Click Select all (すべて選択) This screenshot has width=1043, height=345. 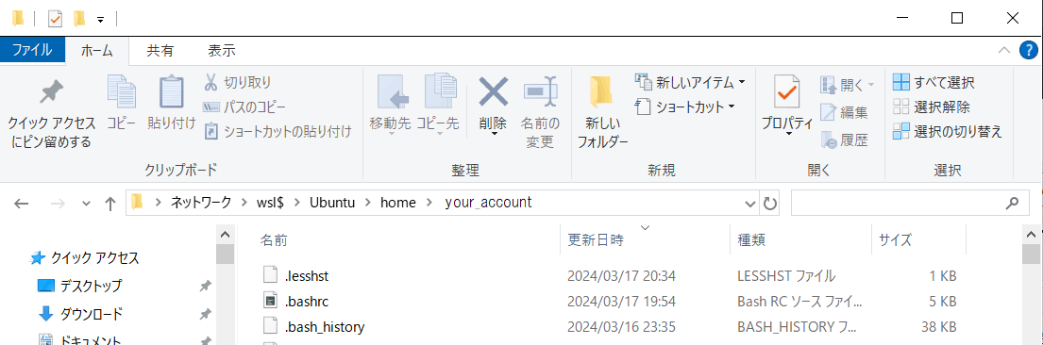[x=934, y=83]
